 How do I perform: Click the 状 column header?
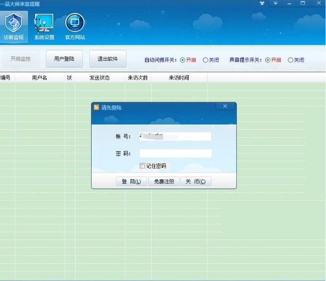click(70, 78)
